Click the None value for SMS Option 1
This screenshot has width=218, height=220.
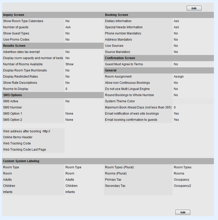point(69,114)
